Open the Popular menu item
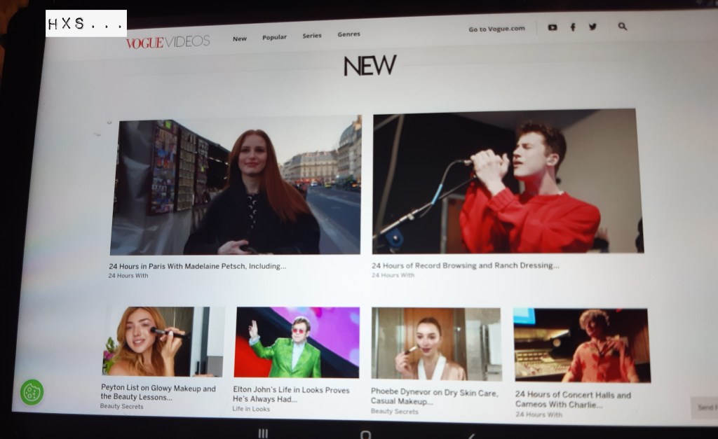The height and width of the screenshot is (439, 718). click(274, 37)
